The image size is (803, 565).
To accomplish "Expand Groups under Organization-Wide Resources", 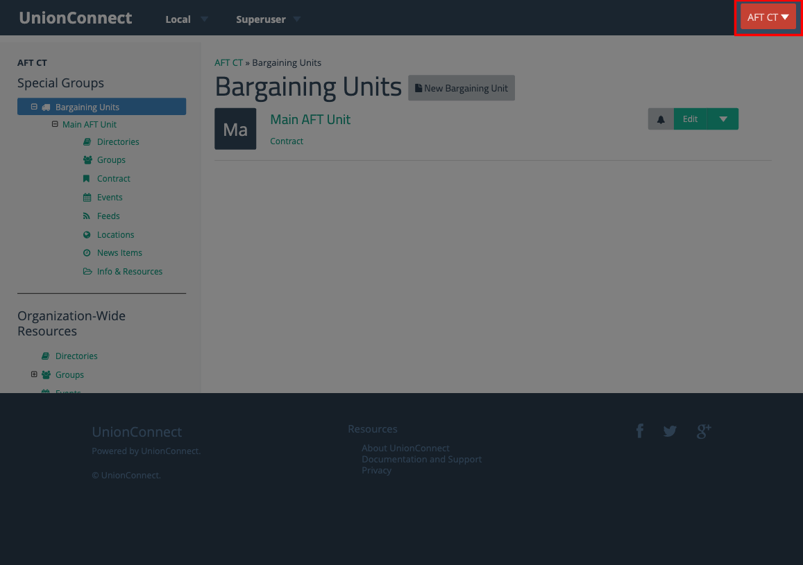I will click(34, 374).
